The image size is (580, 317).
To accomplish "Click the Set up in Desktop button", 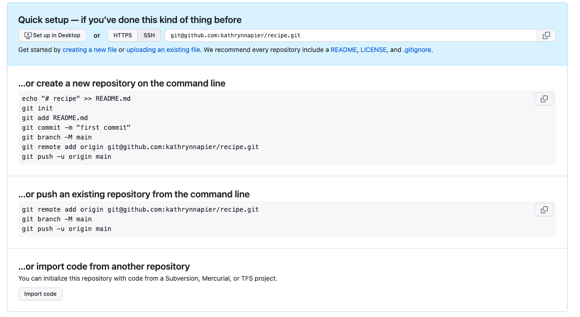I will tap(53, 35).
